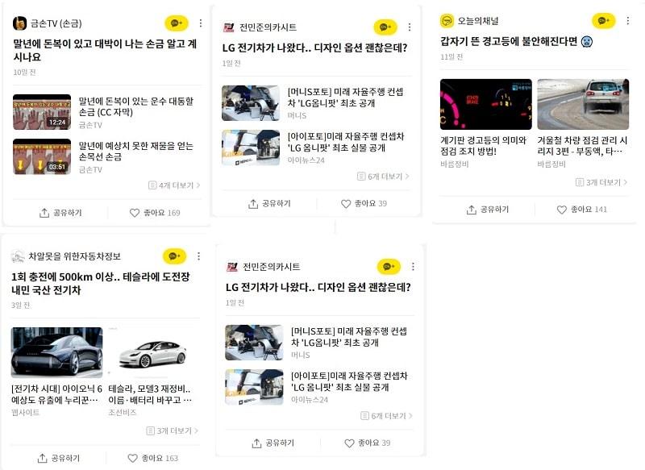The image size is (645, 470).
Task: Open 차알못을 위한자동차정보 channel name
Action: [x=74, y=256]
